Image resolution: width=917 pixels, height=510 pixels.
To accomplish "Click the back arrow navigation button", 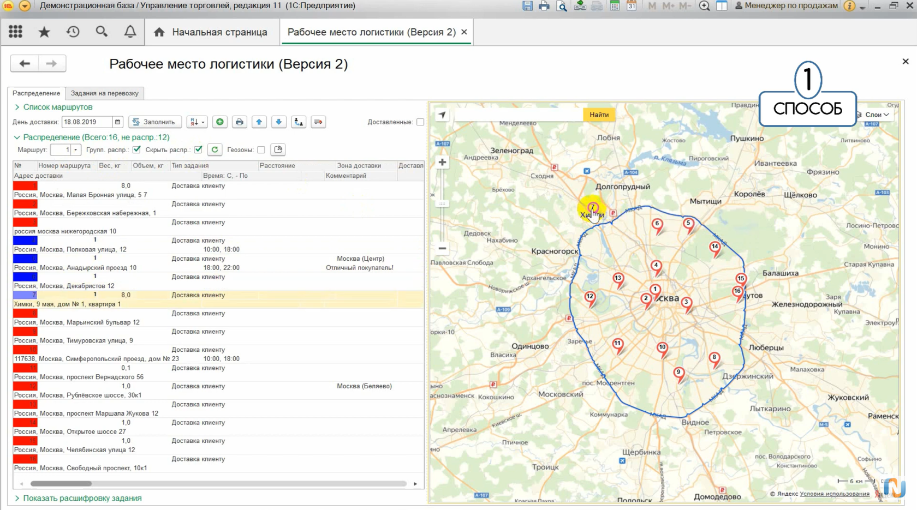I will (x=25, y=63).
